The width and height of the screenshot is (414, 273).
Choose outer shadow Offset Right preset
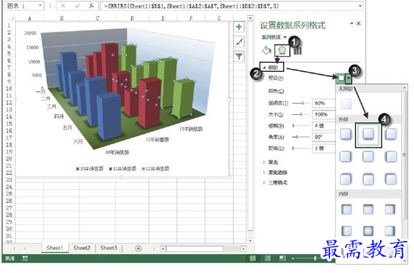coord(345,157)
